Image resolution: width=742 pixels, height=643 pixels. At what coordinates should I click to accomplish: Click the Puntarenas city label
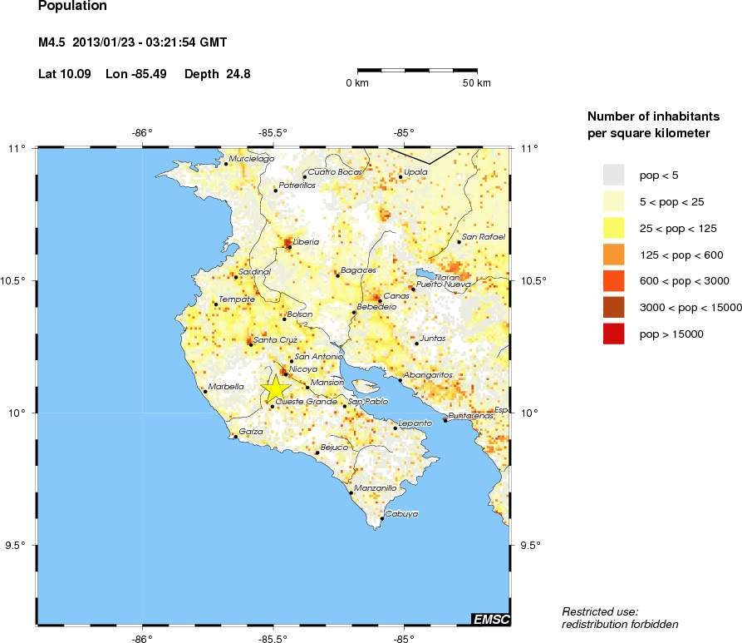point(470,416)
